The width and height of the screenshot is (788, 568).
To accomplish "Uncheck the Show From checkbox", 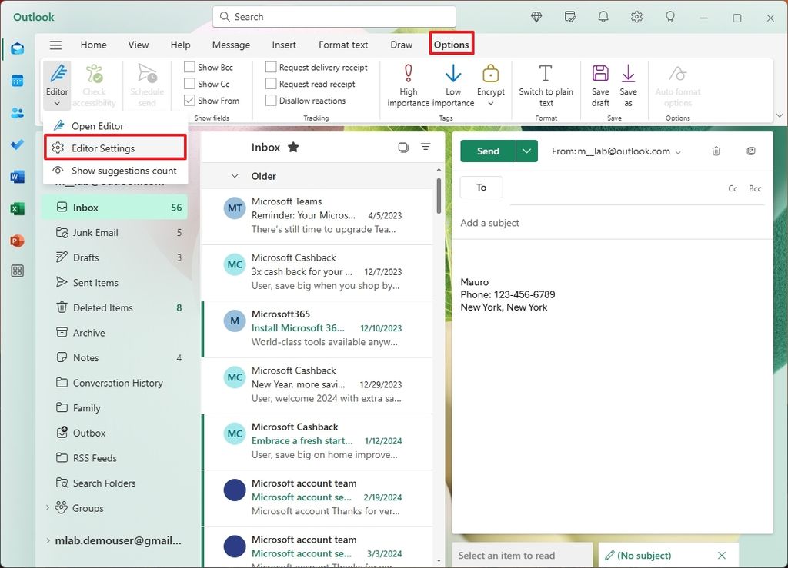I will click(191, 100).
